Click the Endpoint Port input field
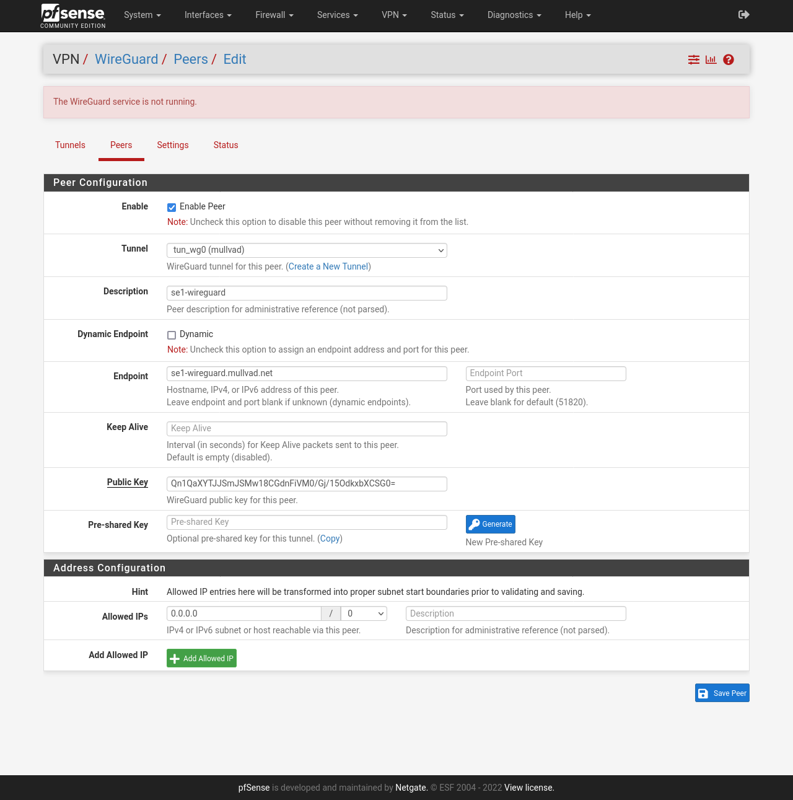The width and height of the screenshot is (793, 800). [x=545, y=373]
